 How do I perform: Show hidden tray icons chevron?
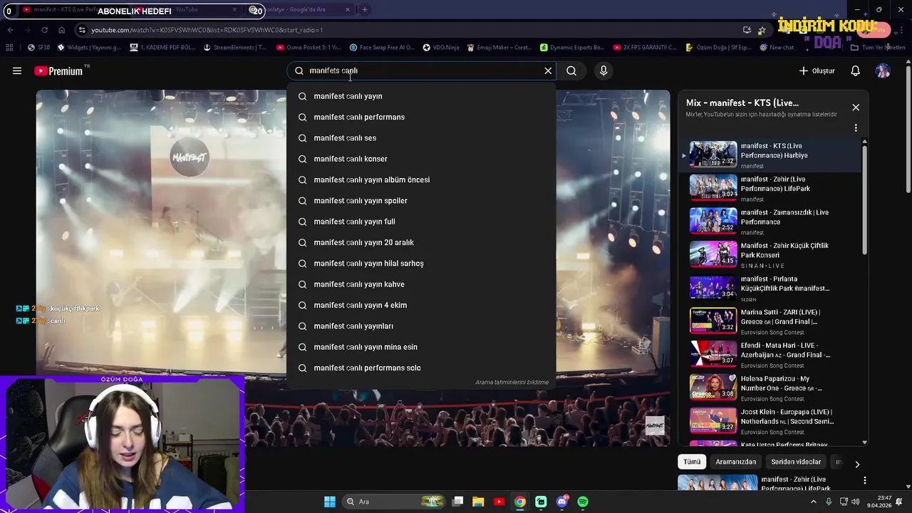814,502
